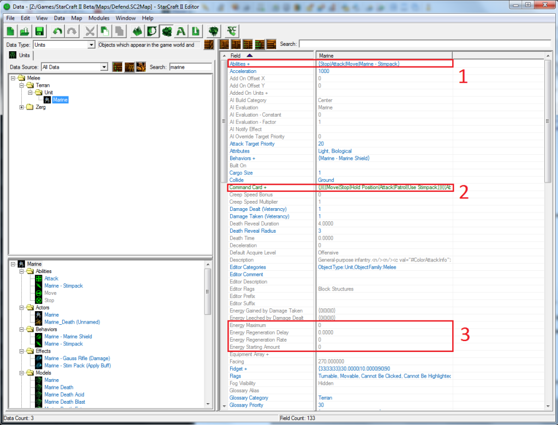This screenshot has height=425, width=558.
Task: Click the SC test document icon
Action: 232,32
